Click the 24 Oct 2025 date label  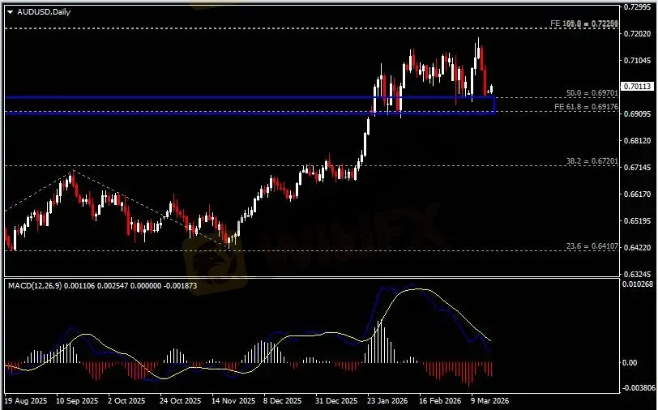tap(181, 401)
